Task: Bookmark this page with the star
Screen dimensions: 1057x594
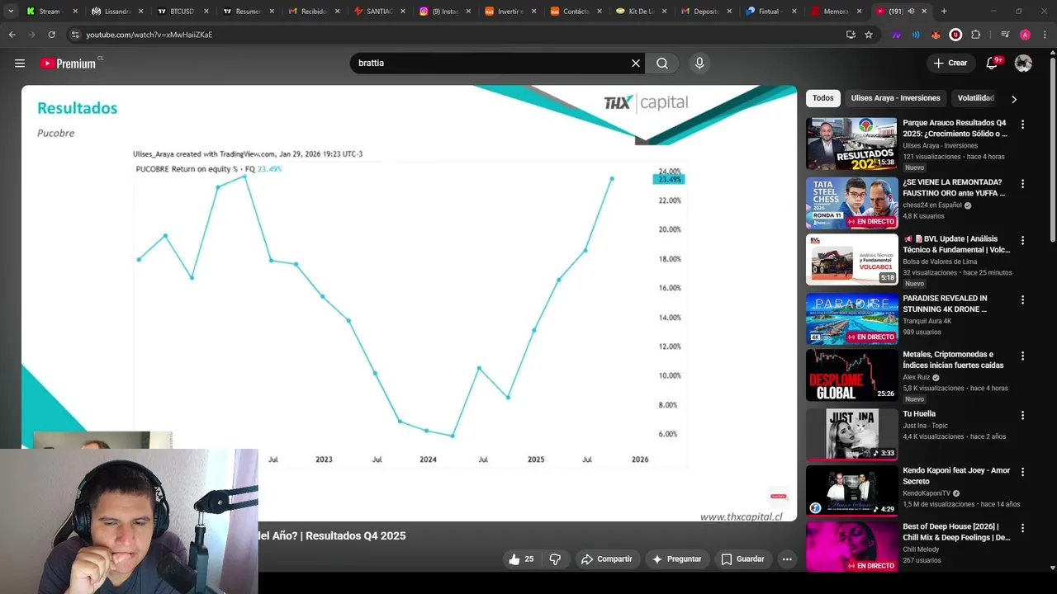Action: (x=869, y=35)
